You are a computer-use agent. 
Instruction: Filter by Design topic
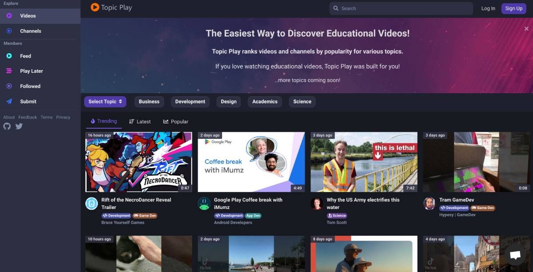pos(229,102)
